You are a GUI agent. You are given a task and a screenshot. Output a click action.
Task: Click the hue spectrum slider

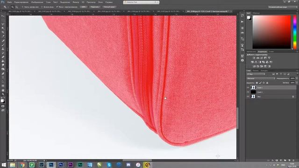[295, 32]
